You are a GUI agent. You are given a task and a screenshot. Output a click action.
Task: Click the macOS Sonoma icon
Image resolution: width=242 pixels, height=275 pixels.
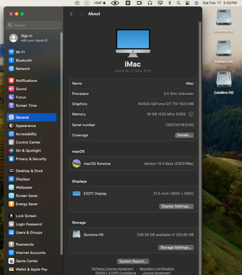point(77,164)
